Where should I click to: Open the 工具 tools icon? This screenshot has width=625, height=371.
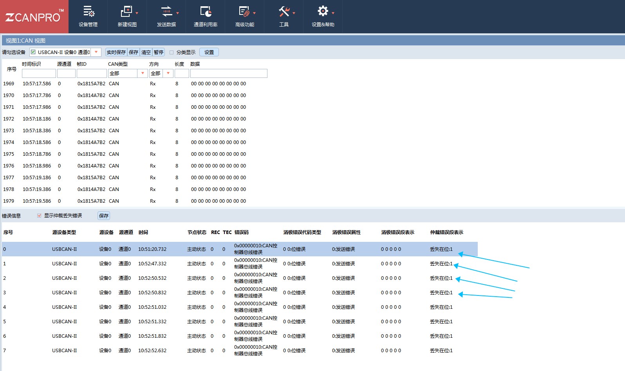coord(284,12)
